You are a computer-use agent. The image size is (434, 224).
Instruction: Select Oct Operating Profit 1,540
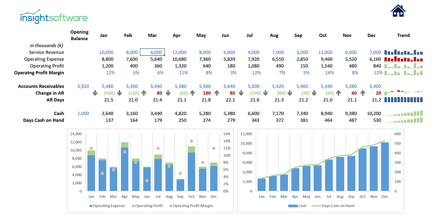pos(327,66)
